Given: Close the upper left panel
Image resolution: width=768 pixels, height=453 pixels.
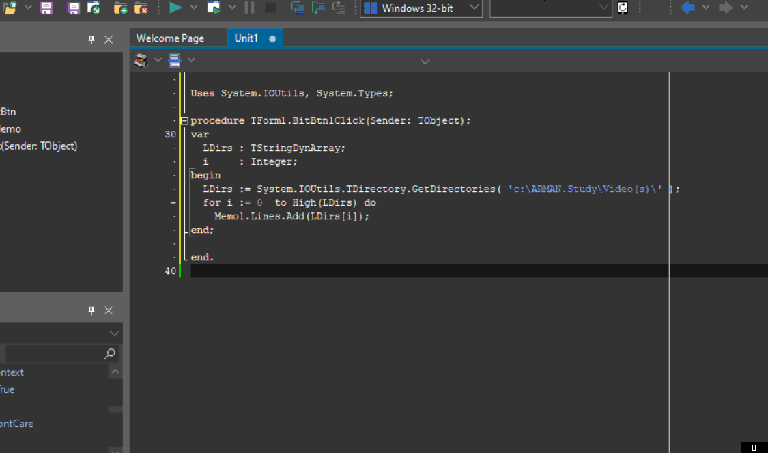Looking at the screenshot, I should pyautogui.click(x=109, y=40).
